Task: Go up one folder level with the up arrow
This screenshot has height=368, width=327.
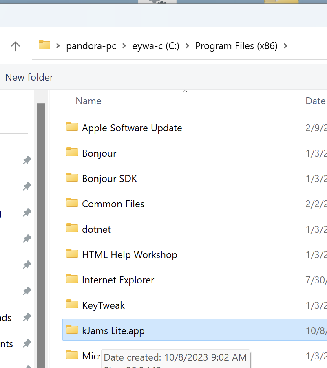Action: tap(15, 46)
